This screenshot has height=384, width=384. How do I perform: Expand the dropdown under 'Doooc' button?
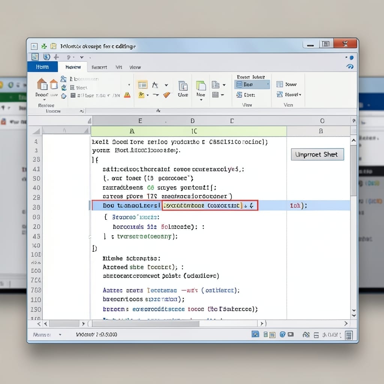click(44, 100)
